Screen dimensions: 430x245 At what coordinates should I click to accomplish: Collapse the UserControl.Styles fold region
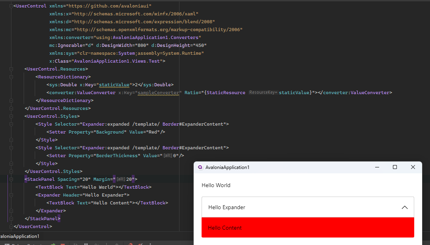point(11,116)
